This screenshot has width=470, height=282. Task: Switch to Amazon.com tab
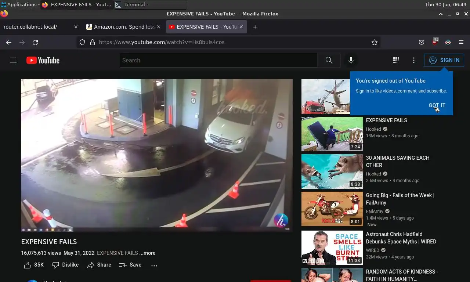124,27
